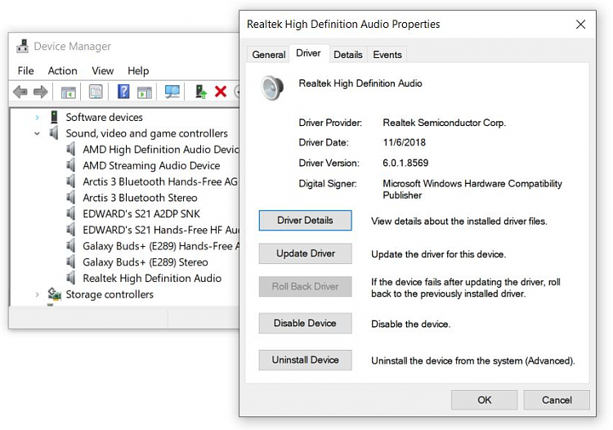This screenshot has height=430, width=613.
Task: Click Realtek Semiconductor Corp. provider text
Action: (x=444, y=123)
